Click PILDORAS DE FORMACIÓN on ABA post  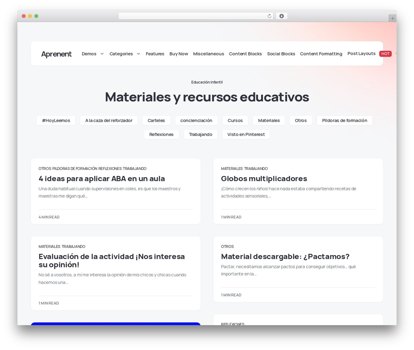75,169
